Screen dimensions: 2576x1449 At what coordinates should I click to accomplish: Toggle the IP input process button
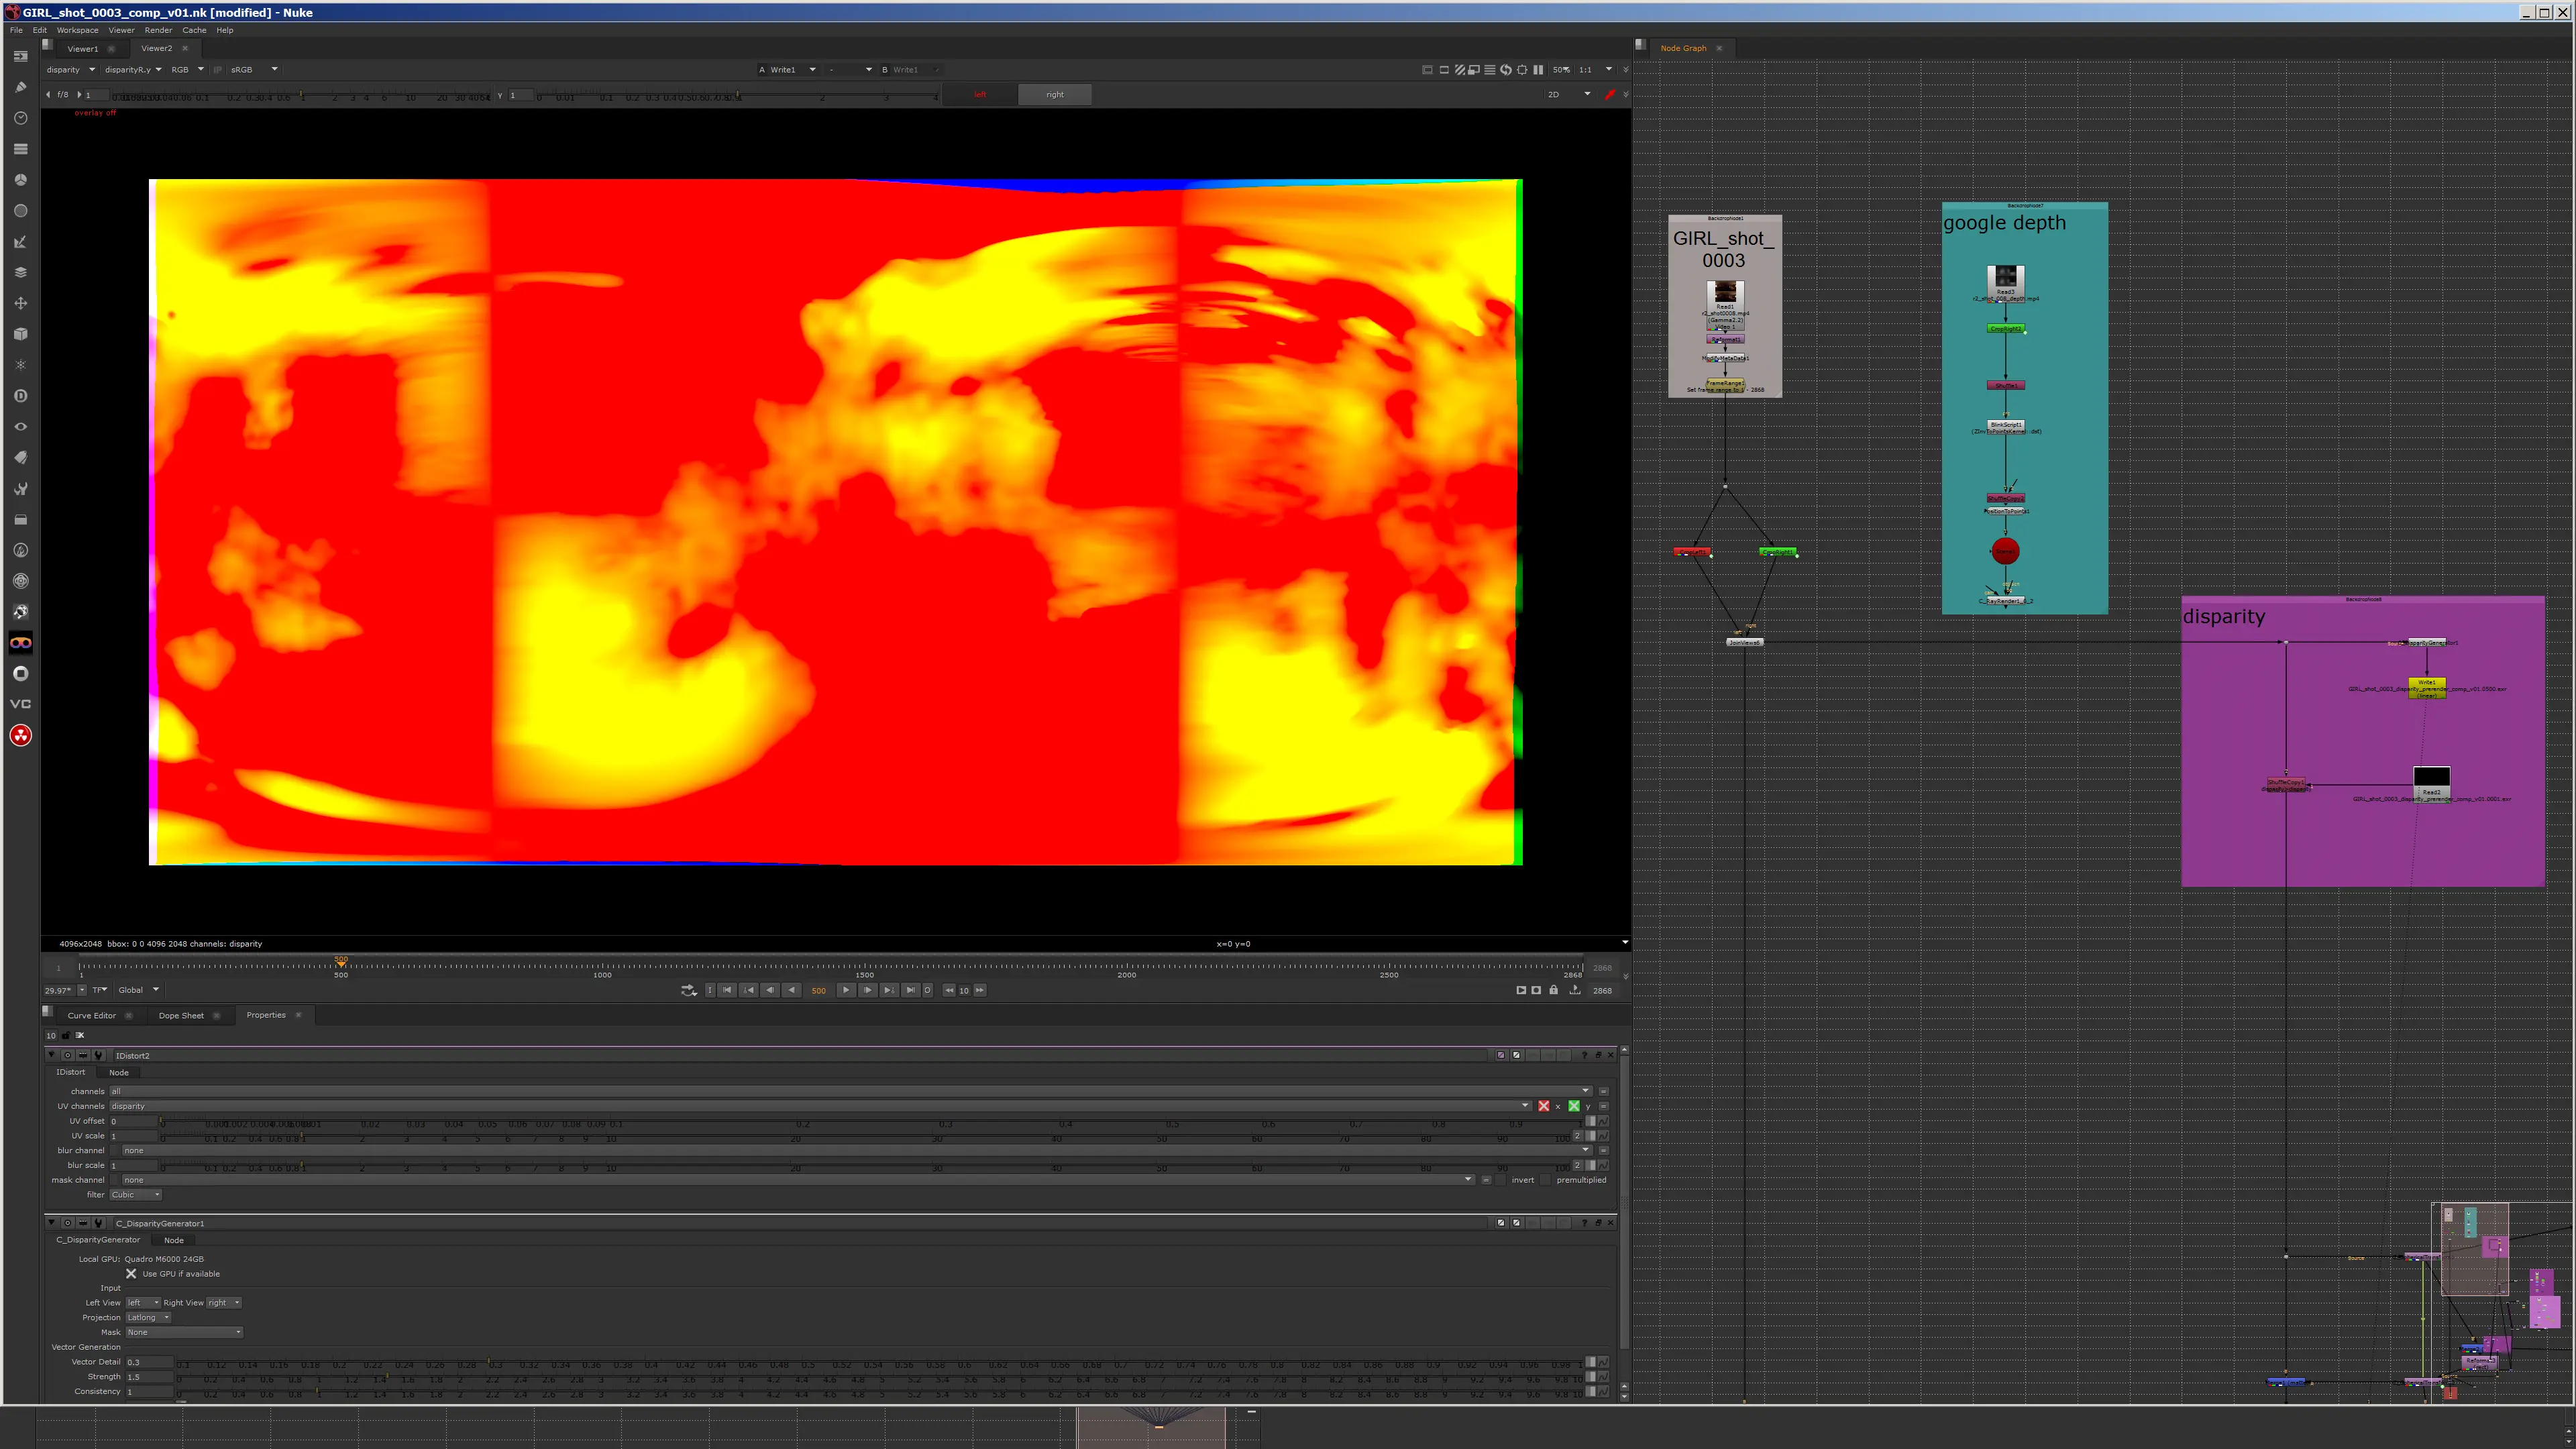pos(217,70)
